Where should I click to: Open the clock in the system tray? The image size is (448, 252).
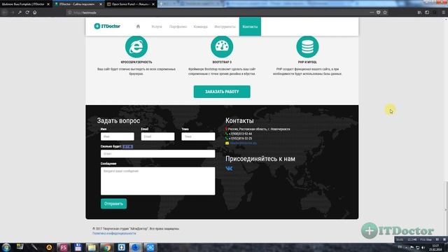(x=435, y=247)
